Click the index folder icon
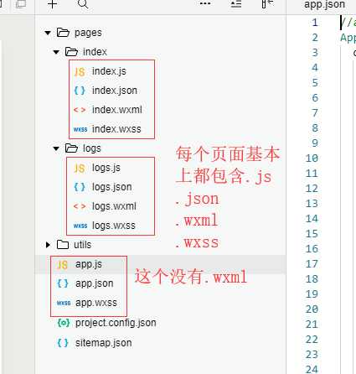 [x=71, y=52]
